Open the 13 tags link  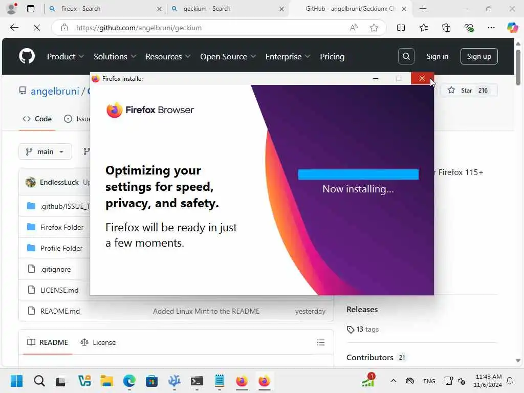363,329
